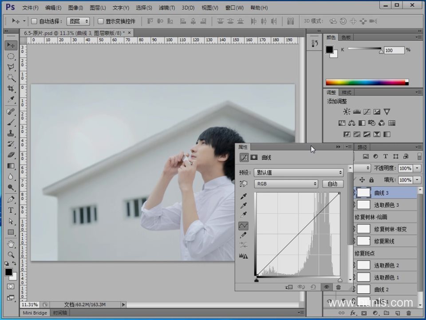Open the RGB channel dropdown
This screenshot has width=426, height=320.
click(x=286, y=184)
